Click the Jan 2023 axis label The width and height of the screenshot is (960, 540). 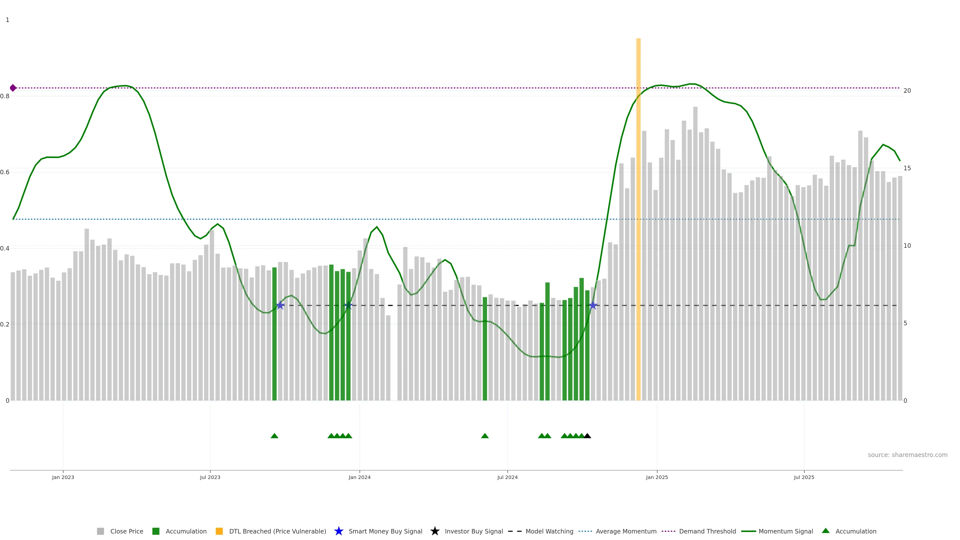tap(63, 477)
